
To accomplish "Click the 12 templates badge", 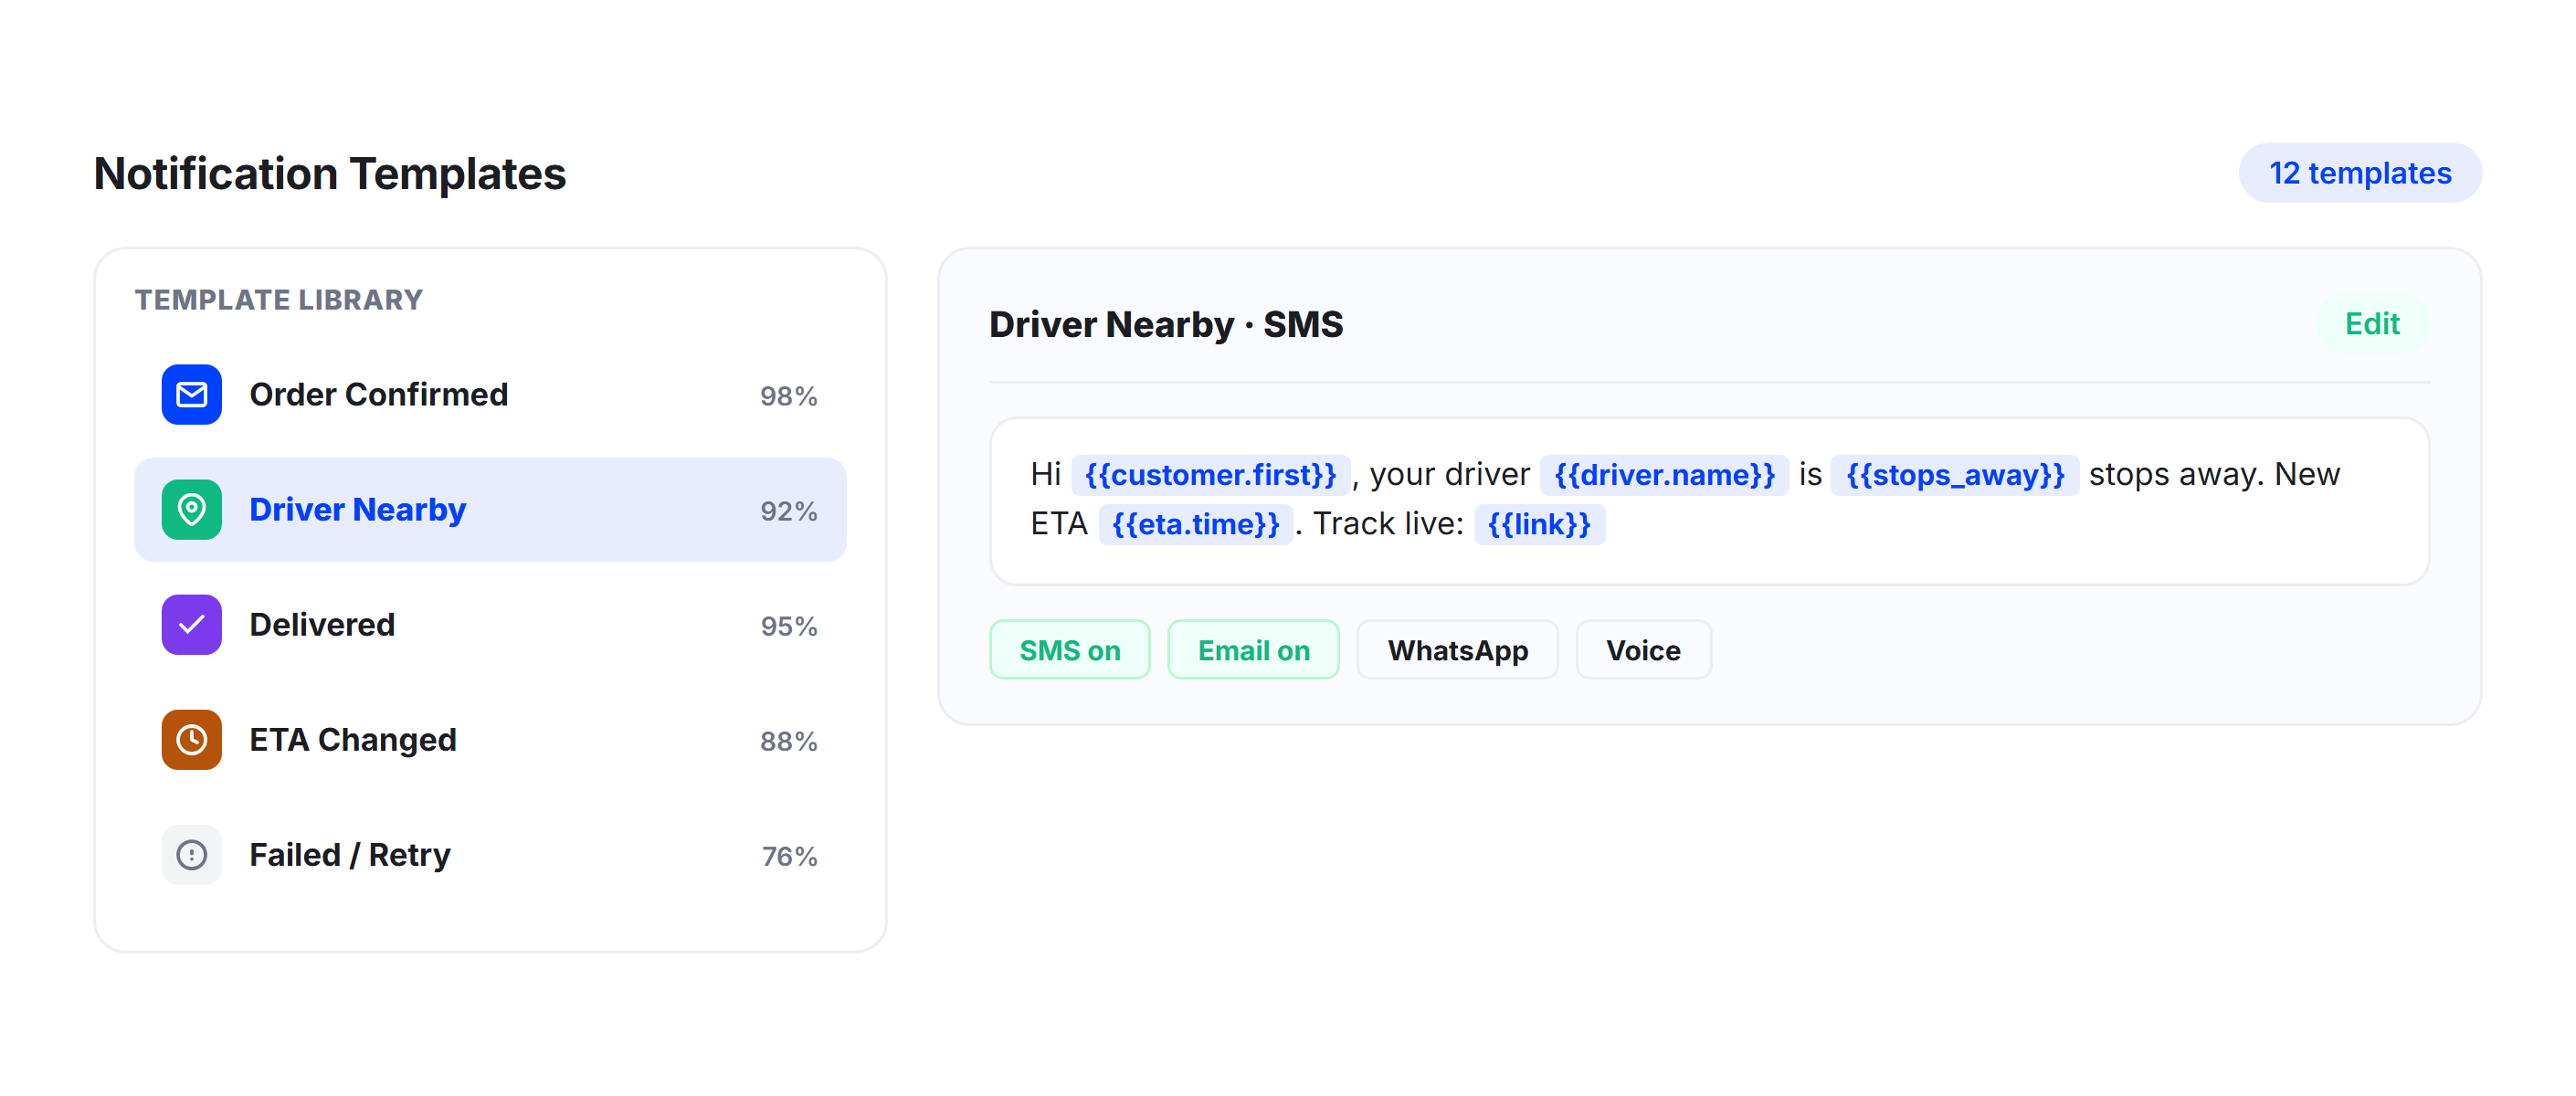I will (x=2359, y=173).
